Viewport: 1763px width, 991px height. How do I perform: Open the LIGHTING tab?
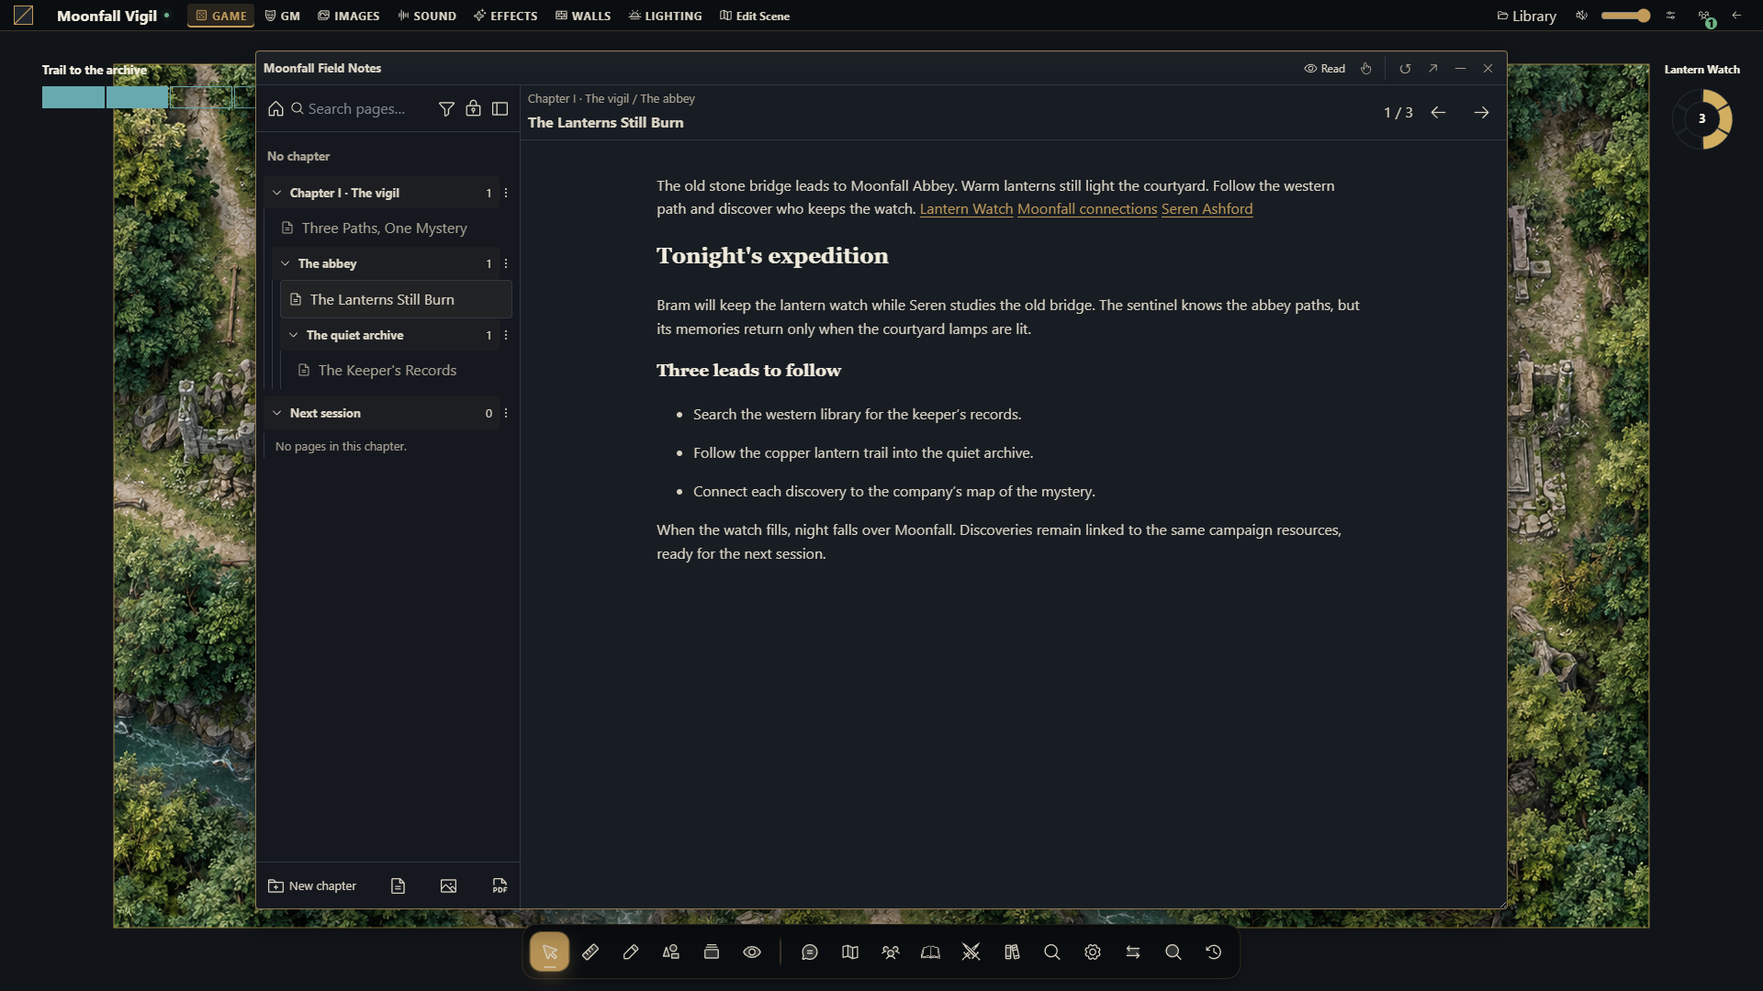pos(665,16)
